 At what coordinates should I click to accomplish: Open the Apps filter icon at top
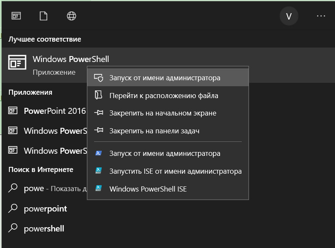(16, 16)
